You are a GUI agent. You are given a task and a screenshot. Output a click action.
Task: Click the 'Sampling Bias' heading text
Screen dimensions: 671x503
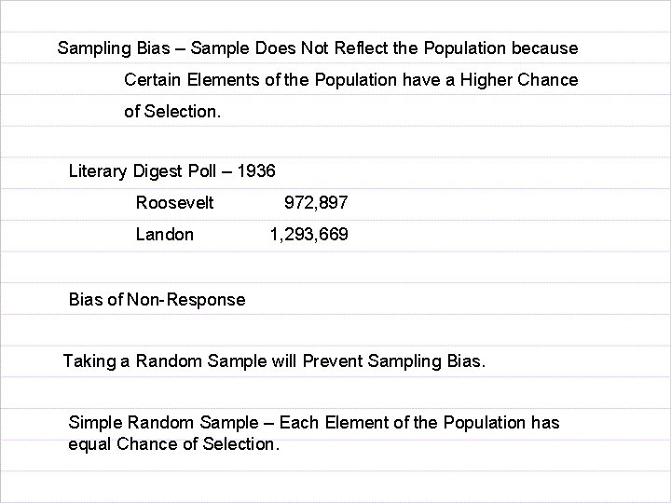[x=114, y=48]
